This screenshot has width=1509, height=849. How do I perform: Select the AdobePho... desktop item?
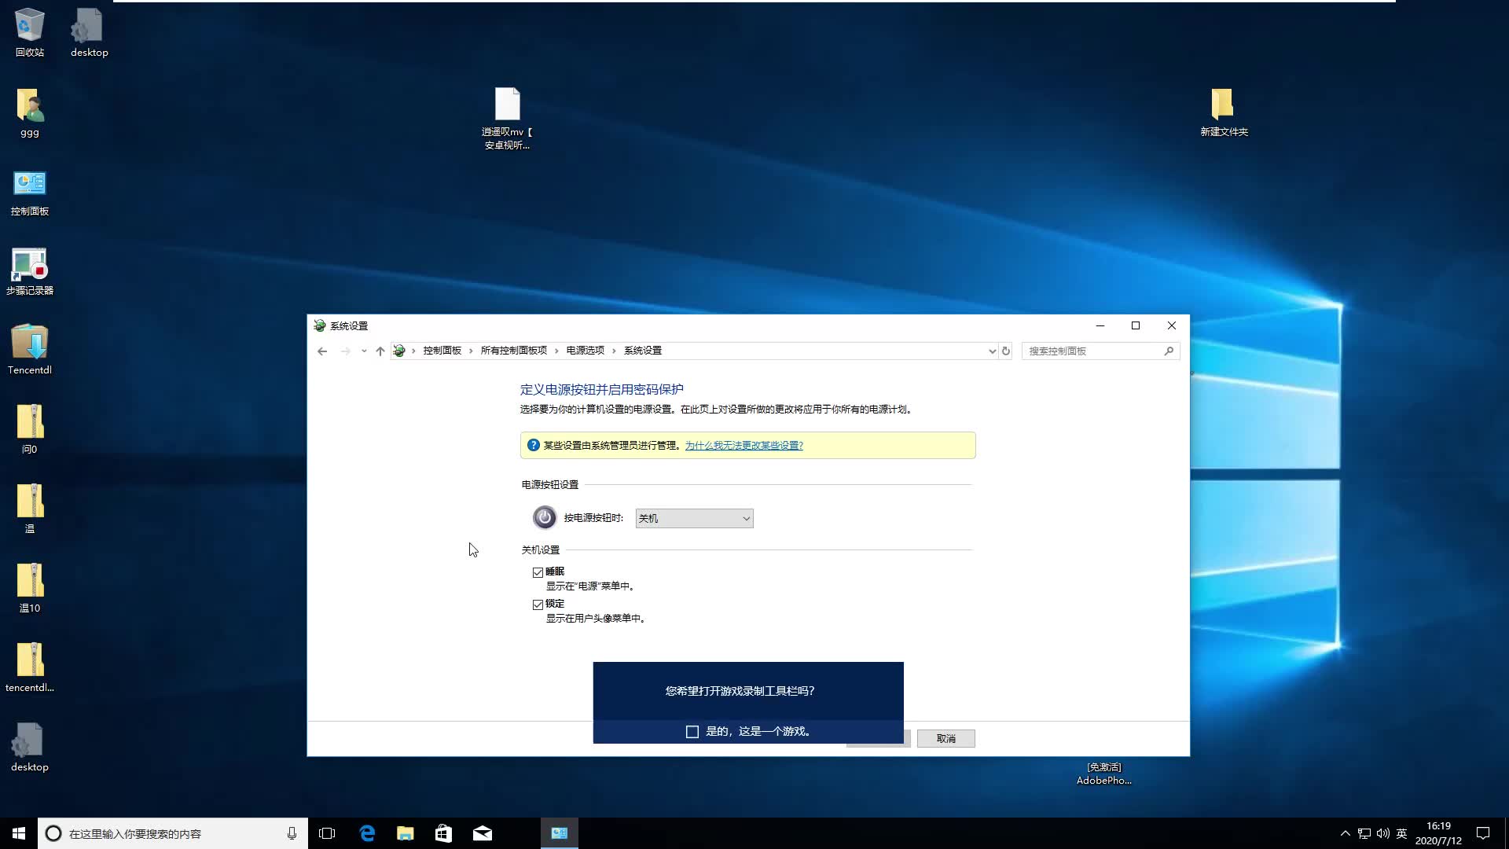click(1103, 774)
